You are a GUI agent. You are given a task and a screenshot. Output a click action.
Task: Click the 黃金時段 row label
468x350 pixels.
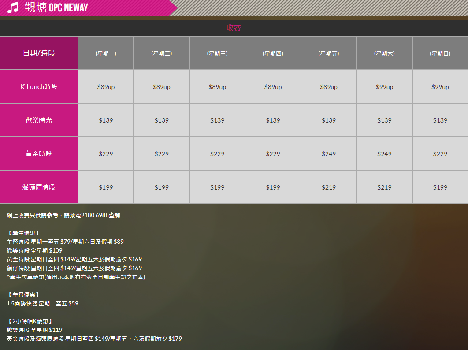(39, 154)
